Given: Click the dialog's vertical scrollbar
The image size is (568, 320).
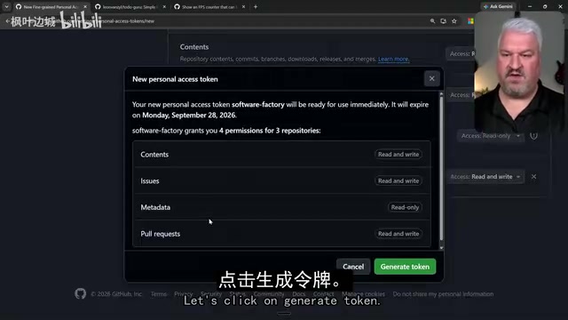Looking at the screenshot, I should click(x=441, y=171).
